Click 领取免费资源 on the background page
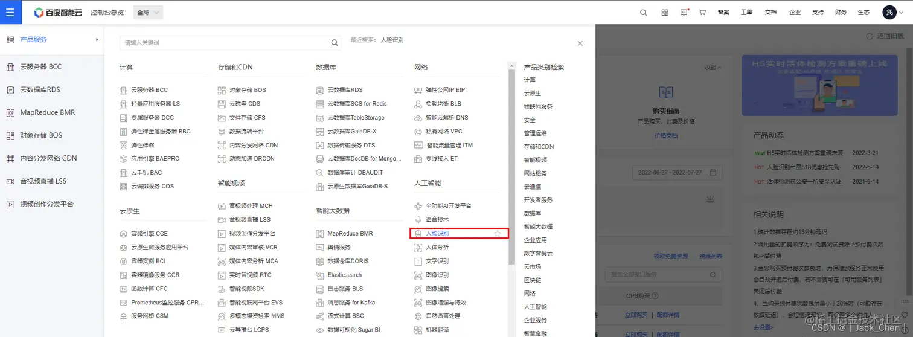 671,256
